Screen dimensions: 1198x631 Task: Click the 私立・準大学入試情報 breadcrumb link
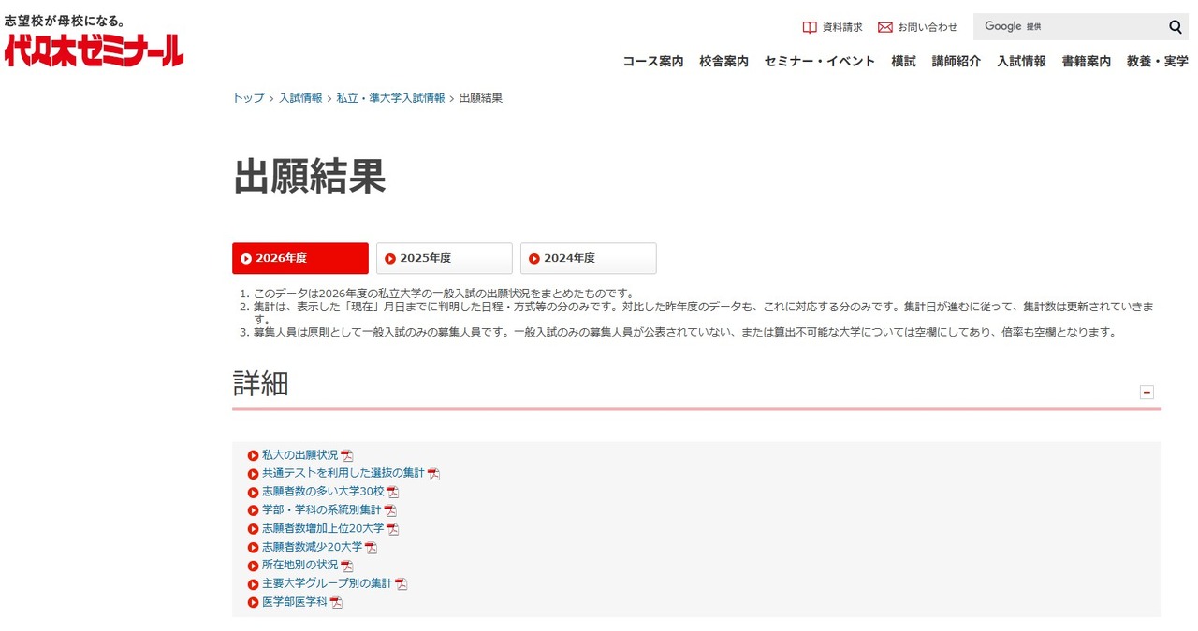(x=389, y=97)
